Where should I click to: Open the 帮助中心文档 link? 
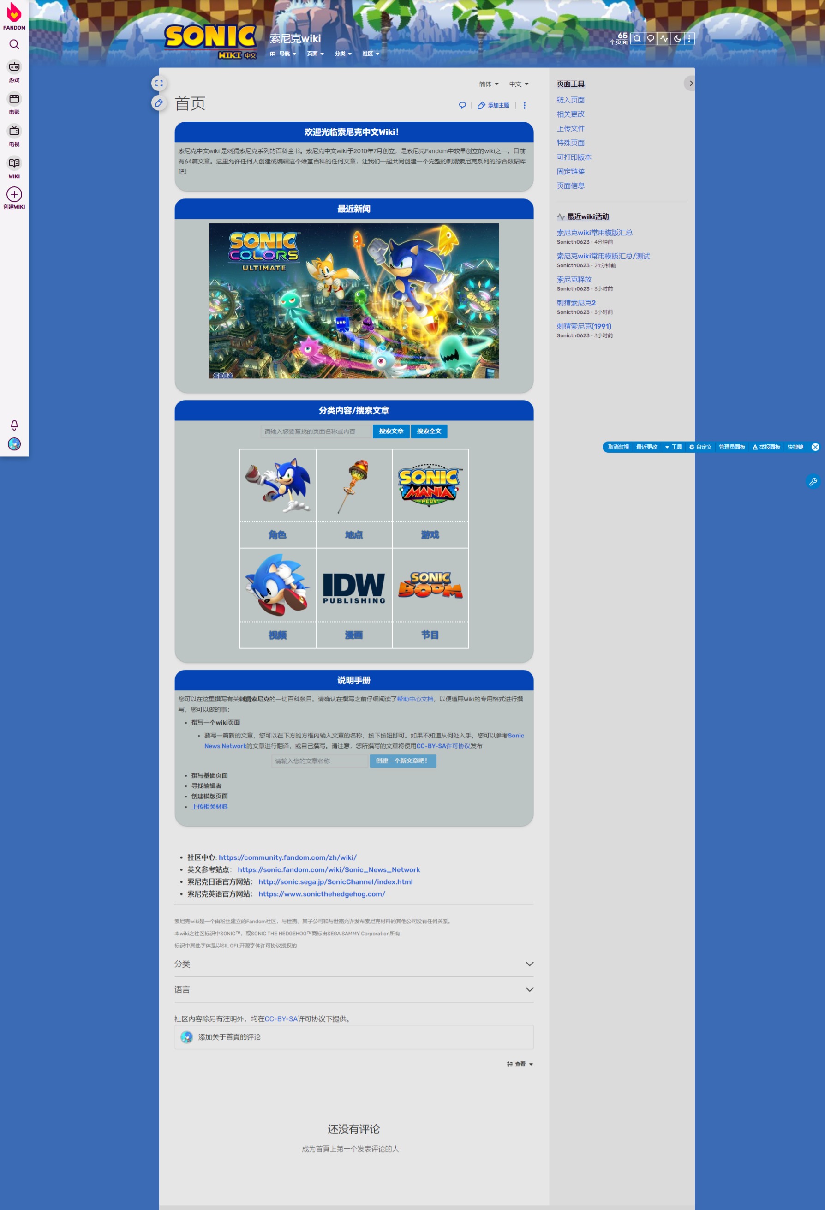[415, 699]
